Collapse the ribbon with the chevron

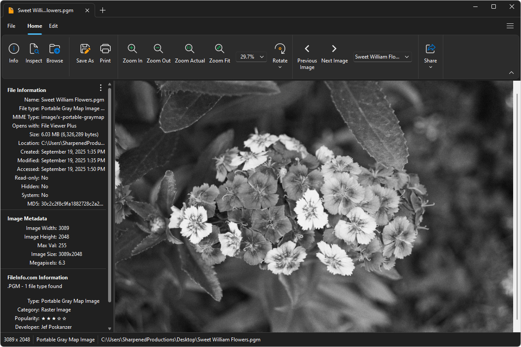511,73
